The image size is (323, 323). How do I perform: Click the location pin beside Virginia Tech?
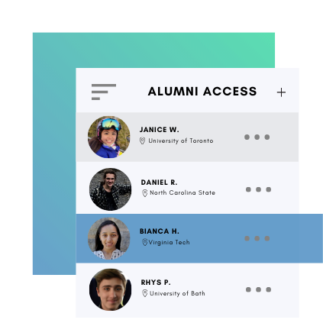pyautogui.click(x=144, y=242)
